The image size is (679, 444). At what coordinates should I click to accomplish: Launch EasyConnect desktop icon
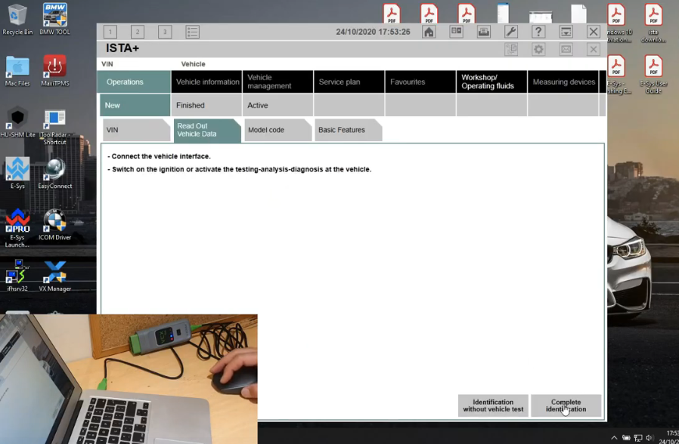[54, 174]
